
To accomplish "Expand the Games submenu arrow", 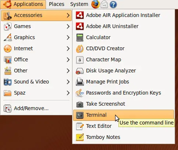I will [x=68, y=26].
